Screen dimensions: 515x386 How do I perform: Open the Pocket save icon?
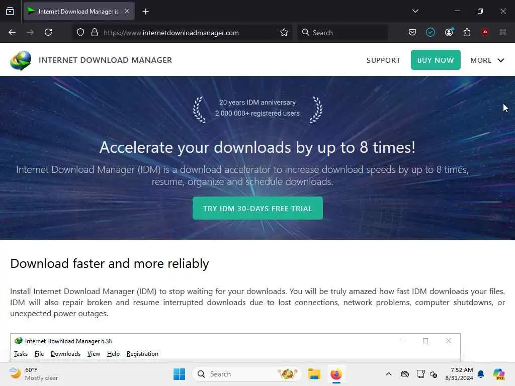(x=412, y=32)
